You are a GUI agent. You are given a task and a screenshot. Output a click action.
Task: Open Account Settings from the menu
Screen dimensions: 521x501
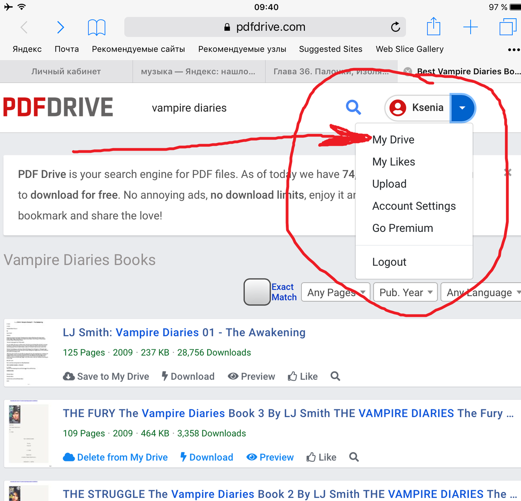point(414,206)
